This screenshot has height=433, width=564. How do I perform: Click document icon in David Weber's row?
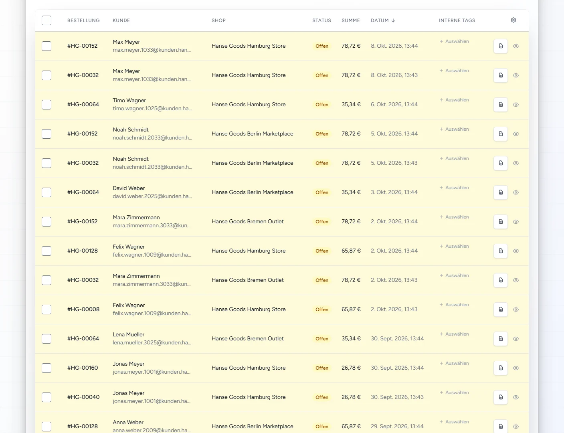pyautogui.click(x=501, y=192)
